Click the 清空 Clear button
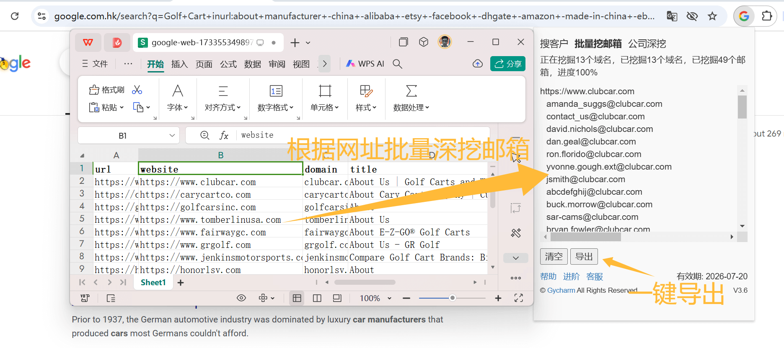This screenshot has width=784, height=348. pyautogui.click(x=554, y=256)
